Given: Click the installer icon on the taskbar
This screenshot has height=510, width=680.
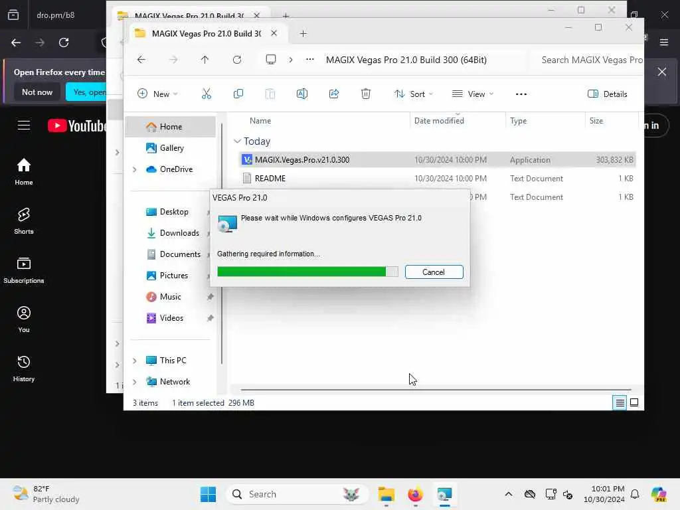Looking at the screenshot, I should (444, 494).
